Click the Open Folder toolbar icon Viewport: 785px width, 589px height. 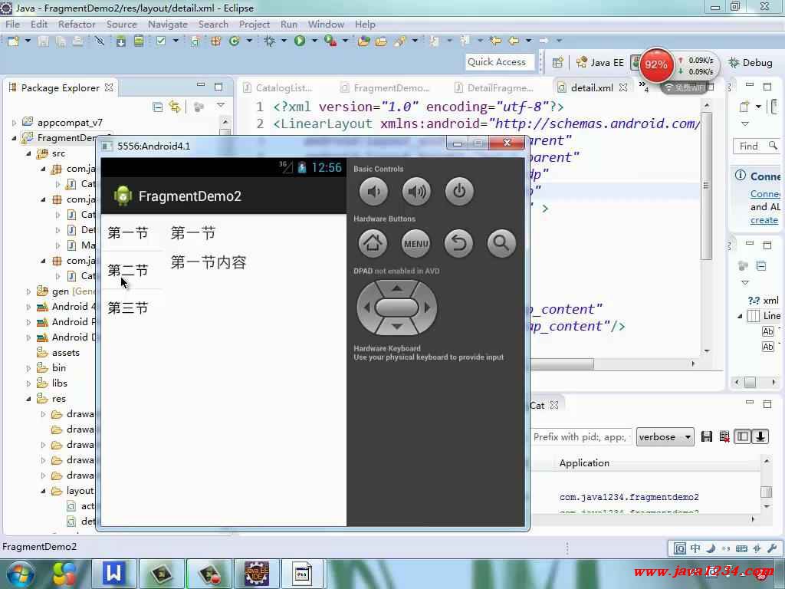pos(381,41)
